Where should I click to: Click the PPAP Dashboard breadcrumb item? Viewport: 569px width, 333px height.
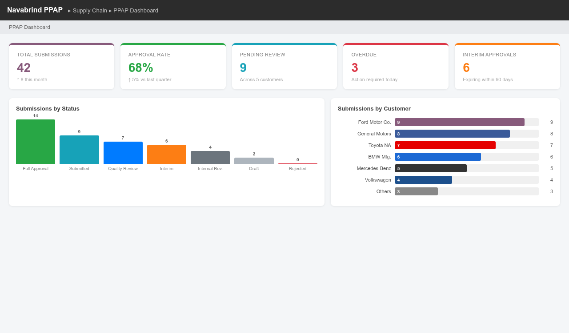tap(136, 10)
